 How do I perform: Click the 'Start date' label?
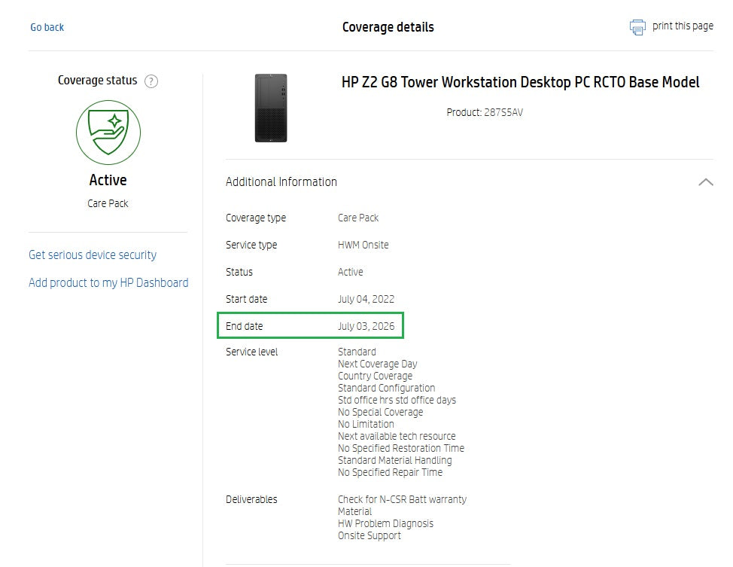click(246, 300)
